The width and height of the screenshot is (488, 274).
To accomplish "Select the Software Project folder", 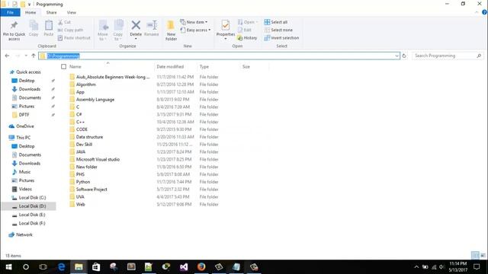I will (91, 190).
